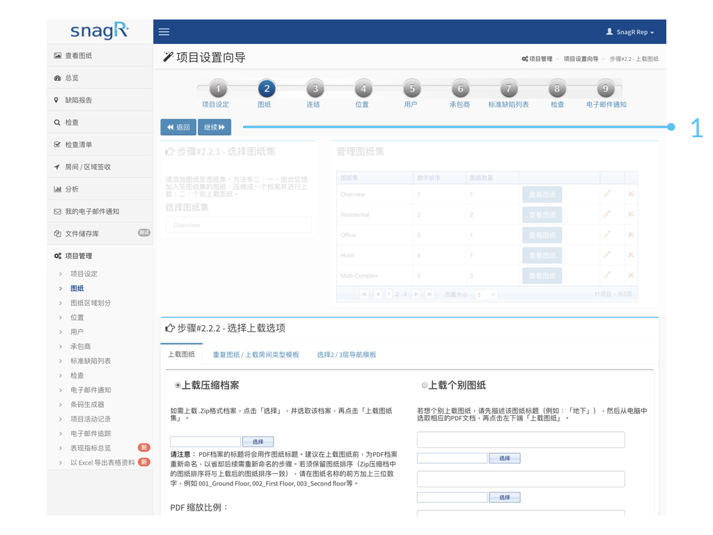Open 查看图纸 in the sidebar
Viewport: 713px width, 535px height.
[x=100, y=56]
